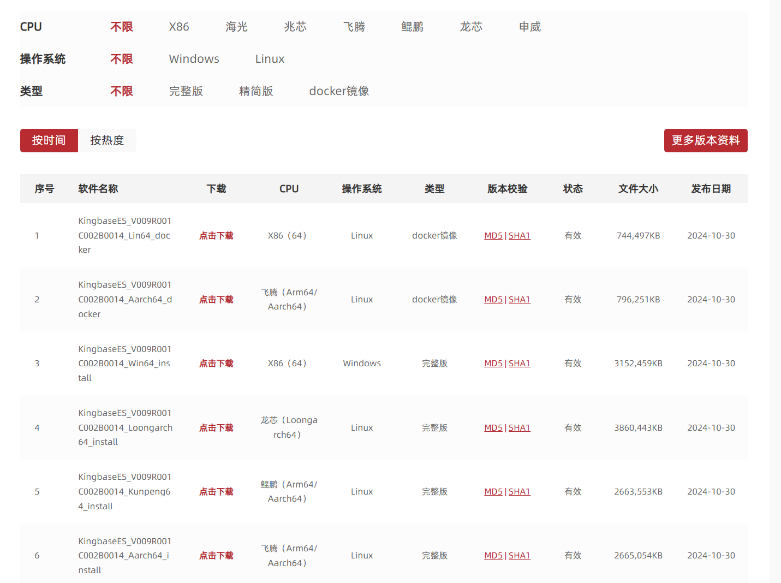The image size is (781, 583).
Task: Open SHA1 link in row 1
Action: point(520,236)
